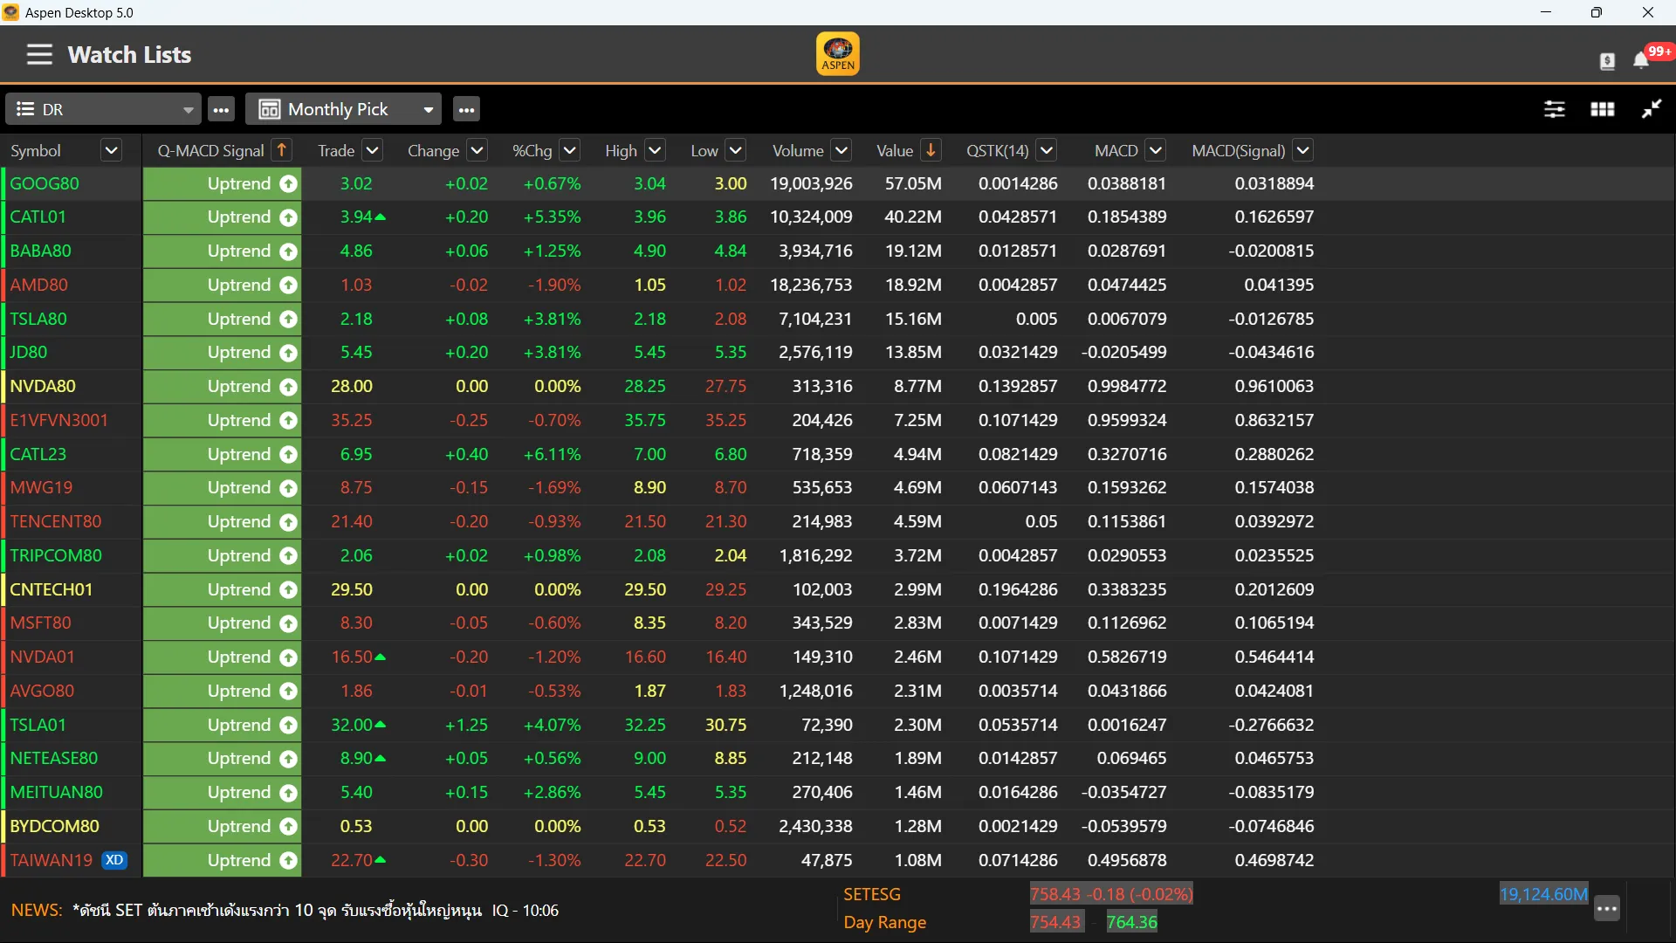Open more options beside the DR list
This screenshot has height=943, width=1676.
(x=222, y=110)
